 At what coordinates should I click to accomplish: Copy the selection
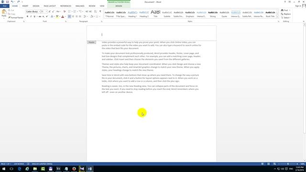pyautogui.click(x=11, y=14)
